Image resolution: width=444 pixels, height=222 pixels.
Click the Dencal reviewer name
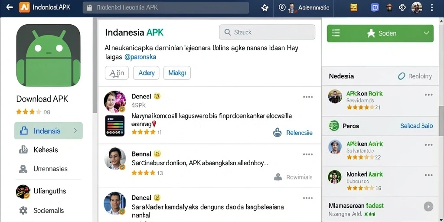(141, 198)
